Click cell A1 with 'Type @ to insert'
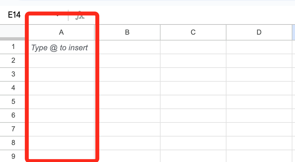Image resolution: width=295 pixels, height=162 pixels. point(60,48)
